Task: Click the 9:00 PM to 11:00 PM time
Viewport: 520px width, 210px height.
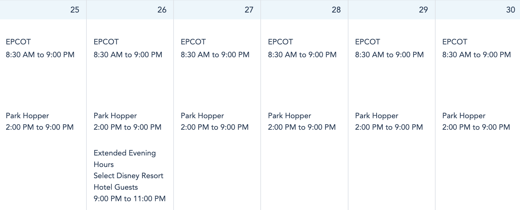Action: click(x=129, y=199)
